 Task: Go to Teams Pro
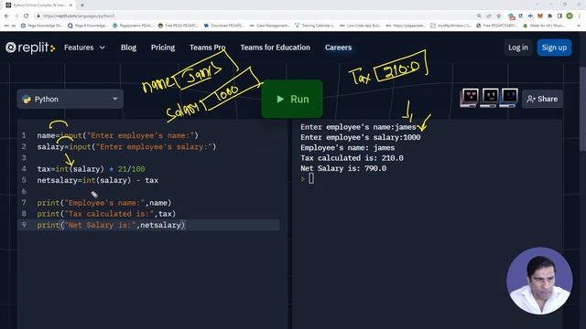[x=208, y=48]
